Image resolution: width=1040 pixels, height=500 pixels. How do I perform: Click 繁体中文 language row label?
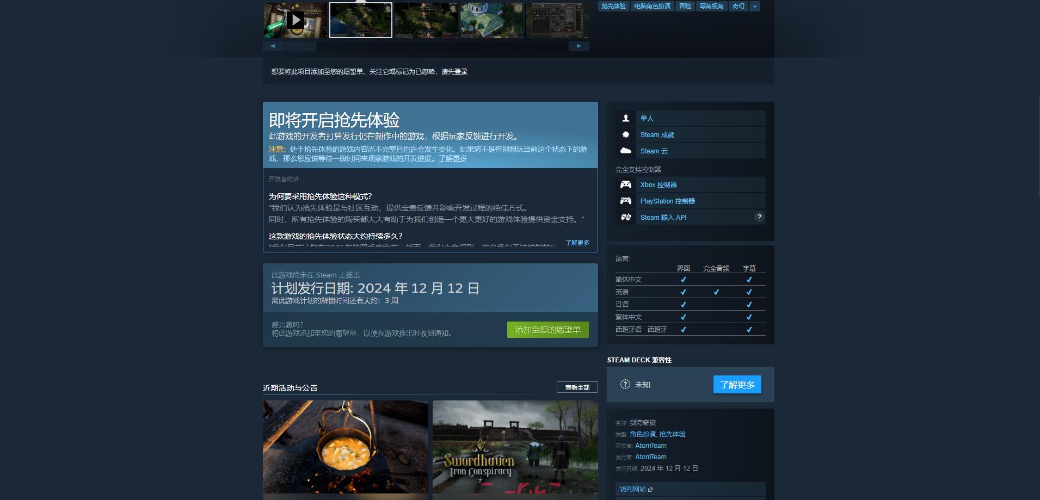pyautogui.click(x=629, y=317)
